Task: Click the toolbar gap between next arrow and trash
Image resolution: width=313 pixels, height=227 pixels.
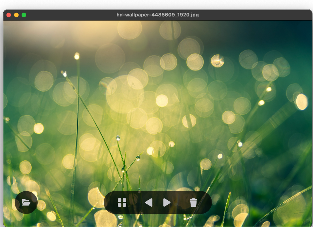Action: point(180,202)
